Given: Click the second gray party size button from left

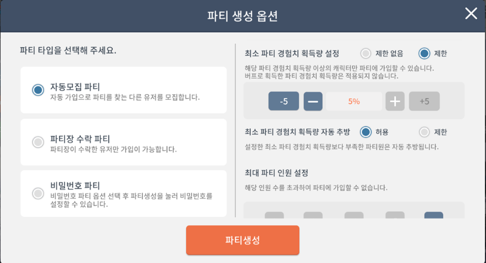Looking at the screenshot, I should (x=313, y=215).
